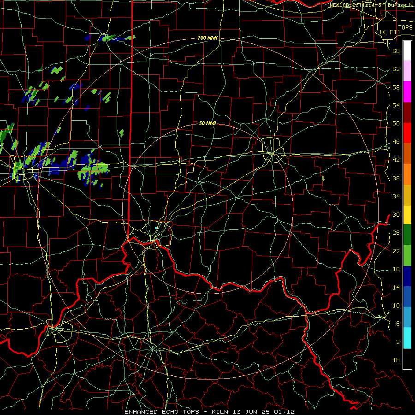Click the '50' scale label
The image size is (415, 415).
(396, 123)
